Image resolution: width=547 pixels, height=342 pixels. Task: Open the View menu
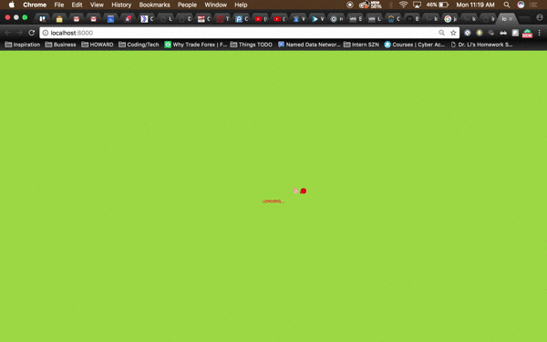point(97,5)
